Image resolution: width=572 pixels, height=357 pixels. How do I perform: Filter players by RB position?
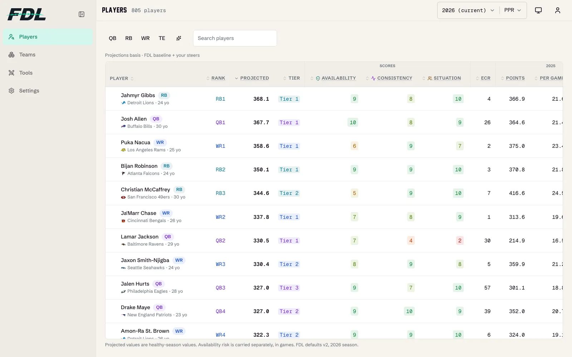click(129, 38)
